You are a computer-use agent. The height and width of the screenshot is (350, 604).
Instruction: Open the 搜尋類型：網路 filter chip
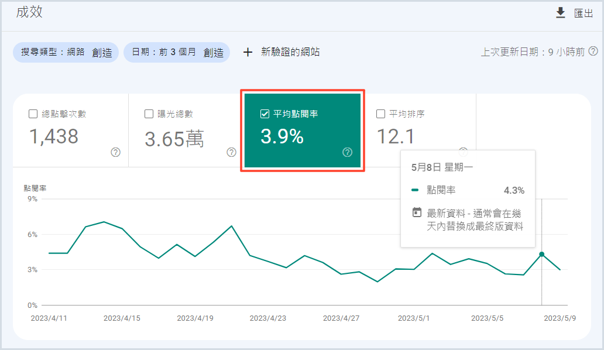point(66,52)
